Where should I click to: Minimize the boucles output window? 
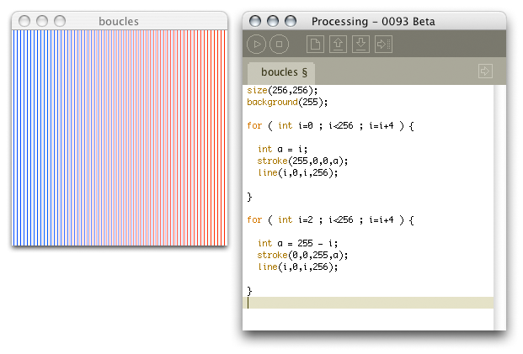point(42,20)
